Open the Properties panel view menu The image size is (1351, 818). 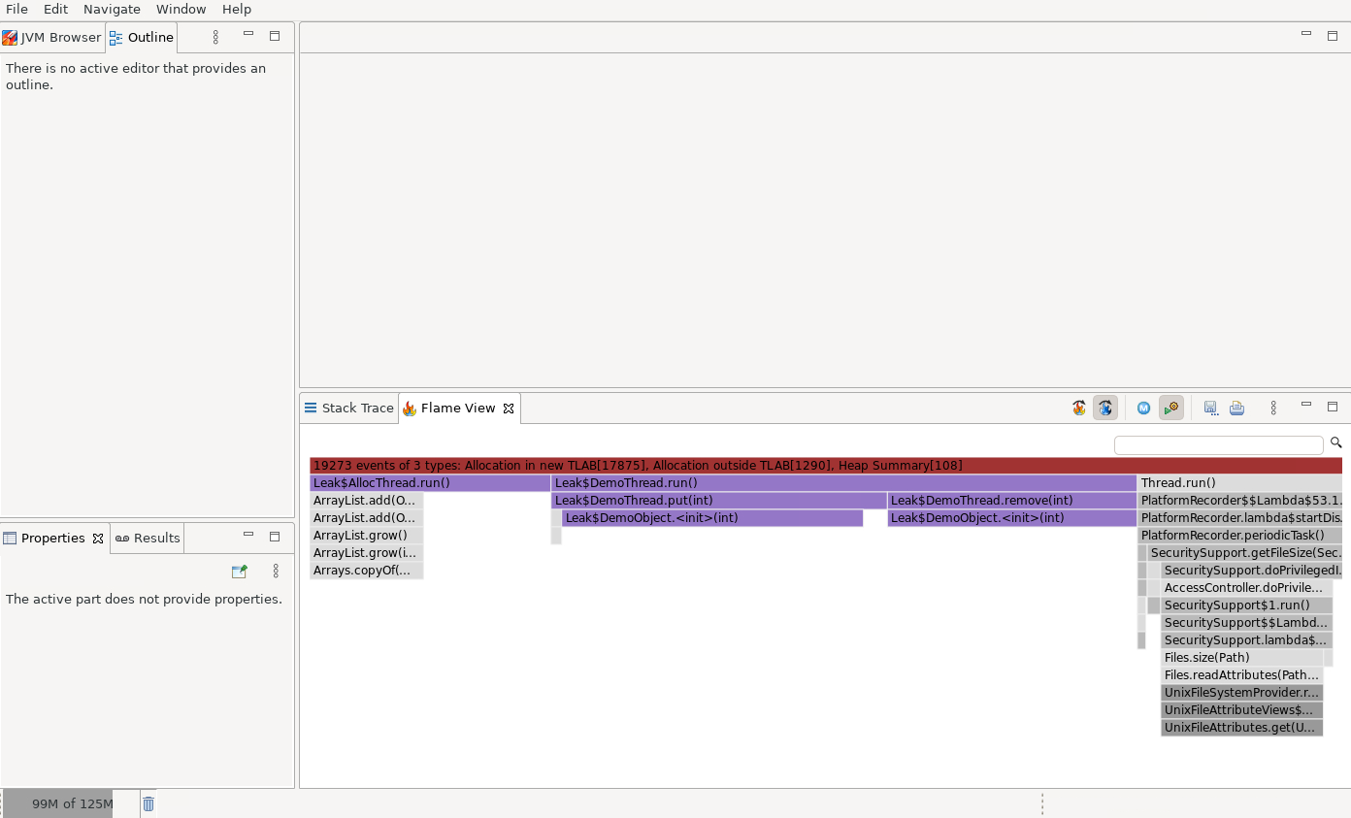276,572
